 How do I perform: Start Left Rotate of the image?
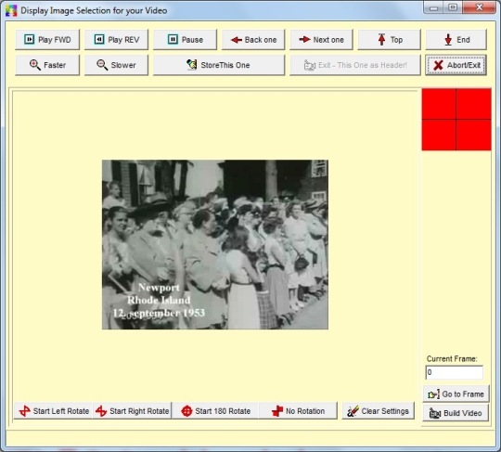coord(53,411)
